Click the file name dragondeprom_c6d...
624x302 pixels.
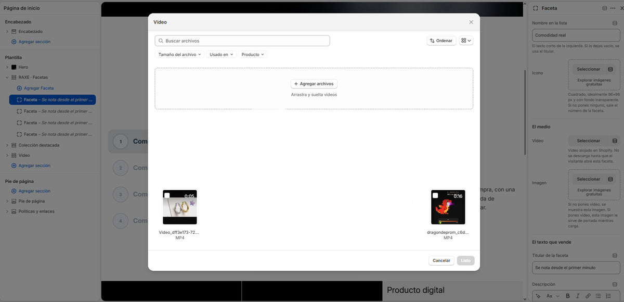coord(448,232)
